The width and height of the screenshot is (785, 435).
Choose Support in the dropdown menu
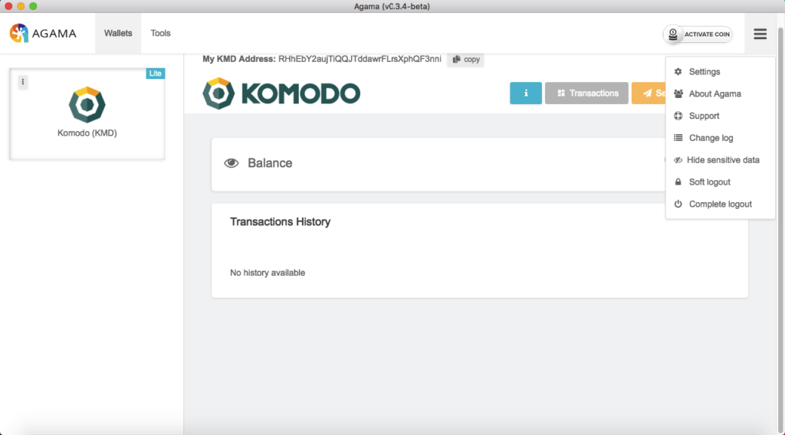pyautogui.click(x=720, y=116)
